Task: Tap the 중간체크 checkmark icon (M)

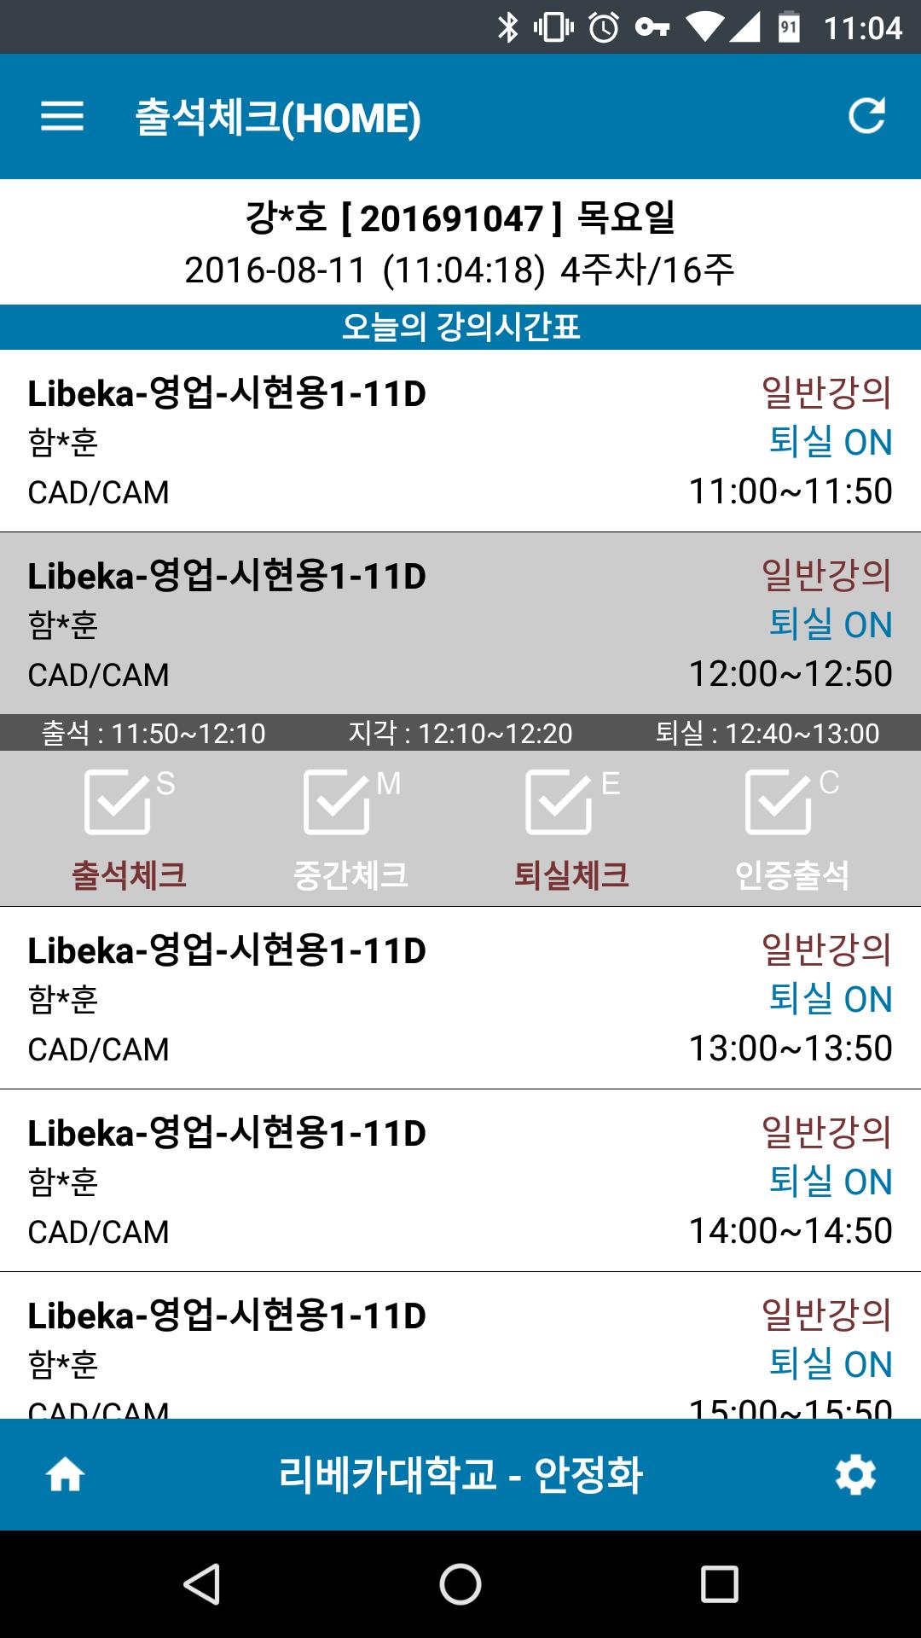Action: point(339,802)
